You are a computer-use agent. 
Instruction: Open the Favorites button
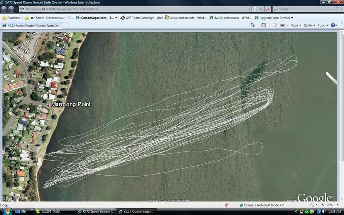click(x=11, y=18)
